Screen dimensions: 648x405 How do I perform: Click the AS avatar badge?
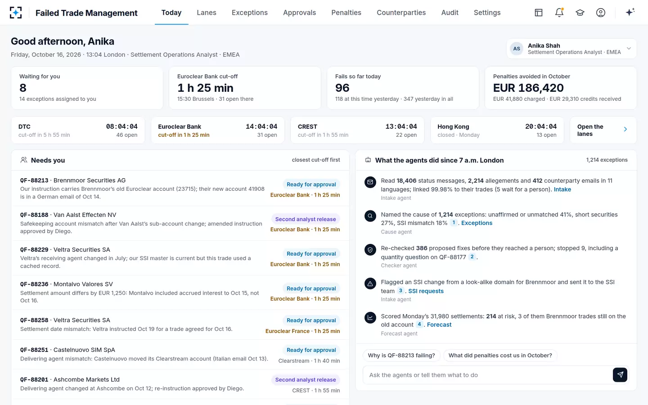click(x=517, y=49)
